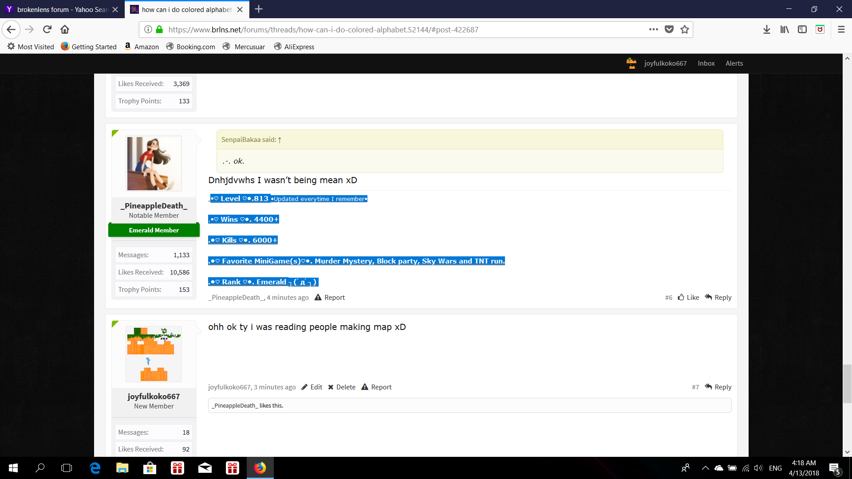Close the brokenlens forum Yahoo tab
Image resolution: width=852 pixels, height=479 pixels.
pos(115,9)
